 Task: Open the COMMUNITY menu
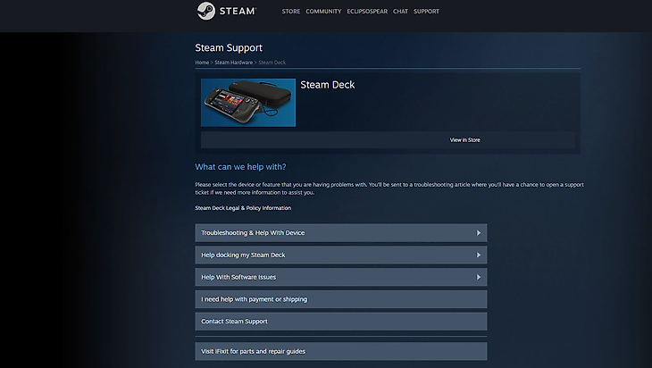(323, 12)
